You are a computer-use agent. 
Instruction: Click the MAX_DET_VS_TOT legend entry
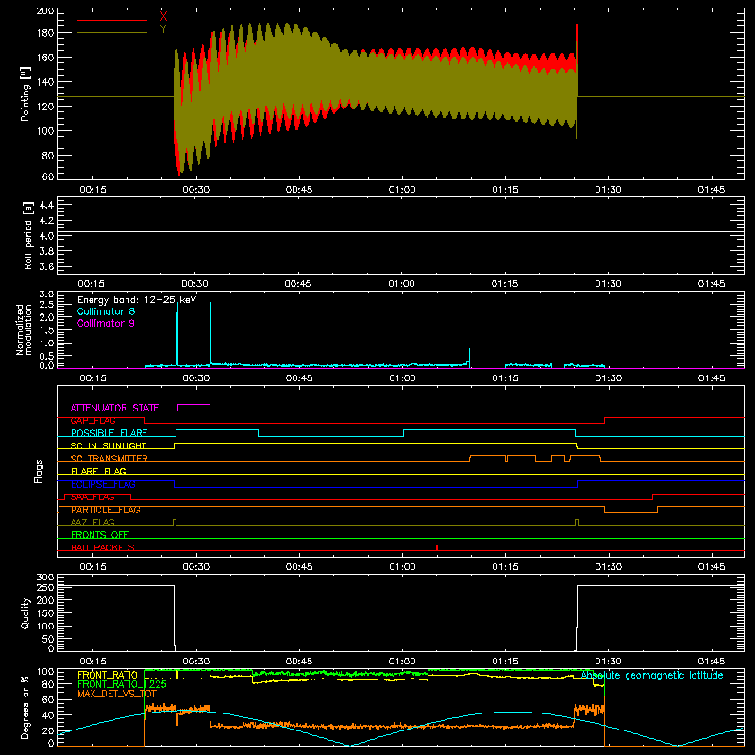tap(117, 694)
